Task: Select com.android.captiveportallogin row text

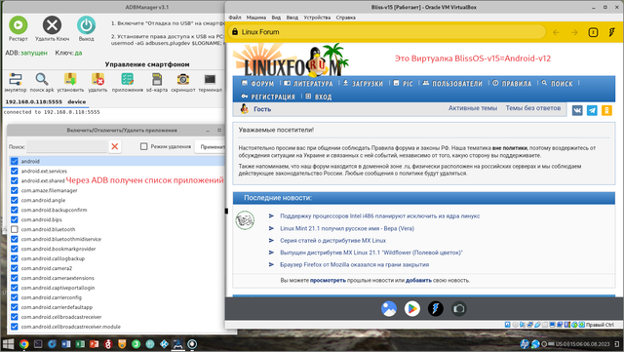Action: click(58, 288)
